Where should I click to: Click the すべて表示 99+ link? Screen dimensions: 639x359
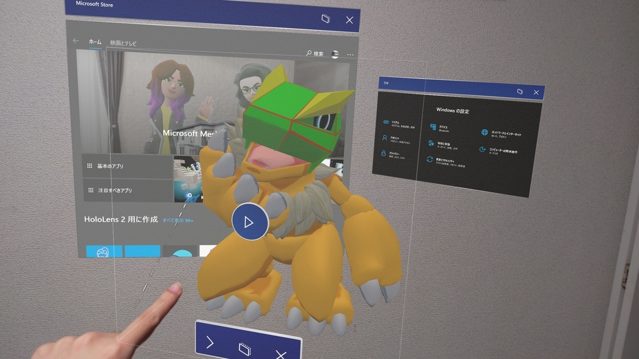pos(178,220)
